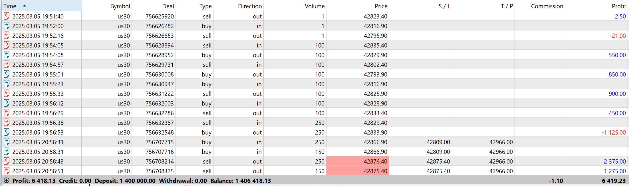Click the buy-in icon for deal 756707716

click(6, 152)
